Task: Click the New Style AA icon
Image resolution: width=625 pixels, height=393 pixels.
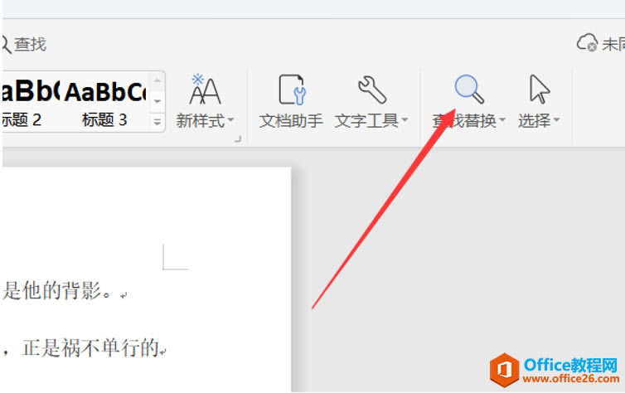Action: click(x=205, y=89)
